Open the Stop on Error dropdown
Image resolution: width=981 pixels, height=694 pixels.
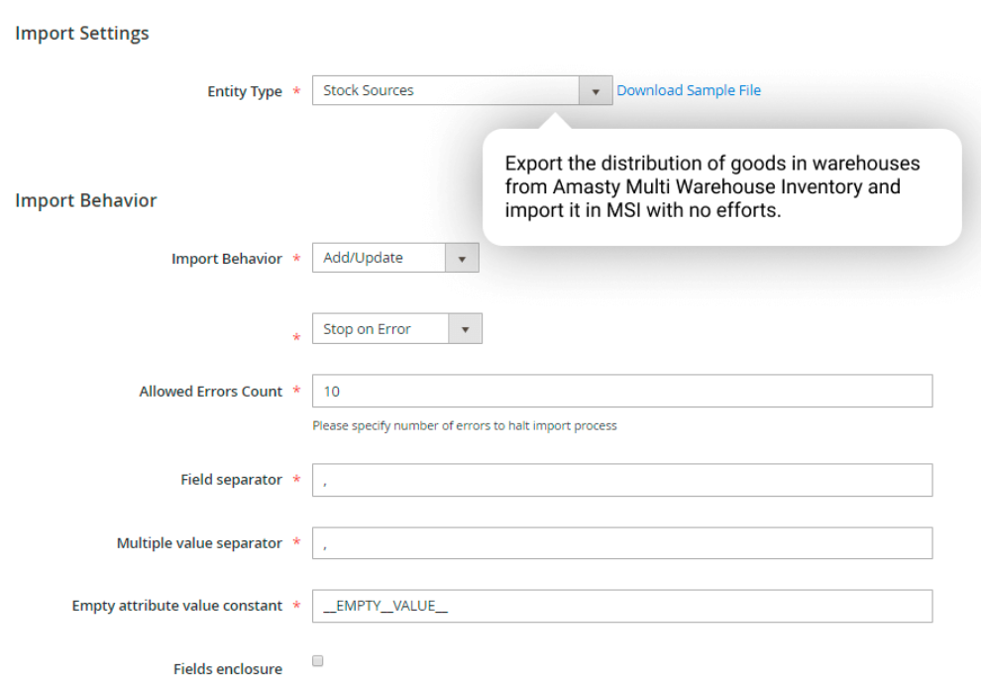point(381,329)
